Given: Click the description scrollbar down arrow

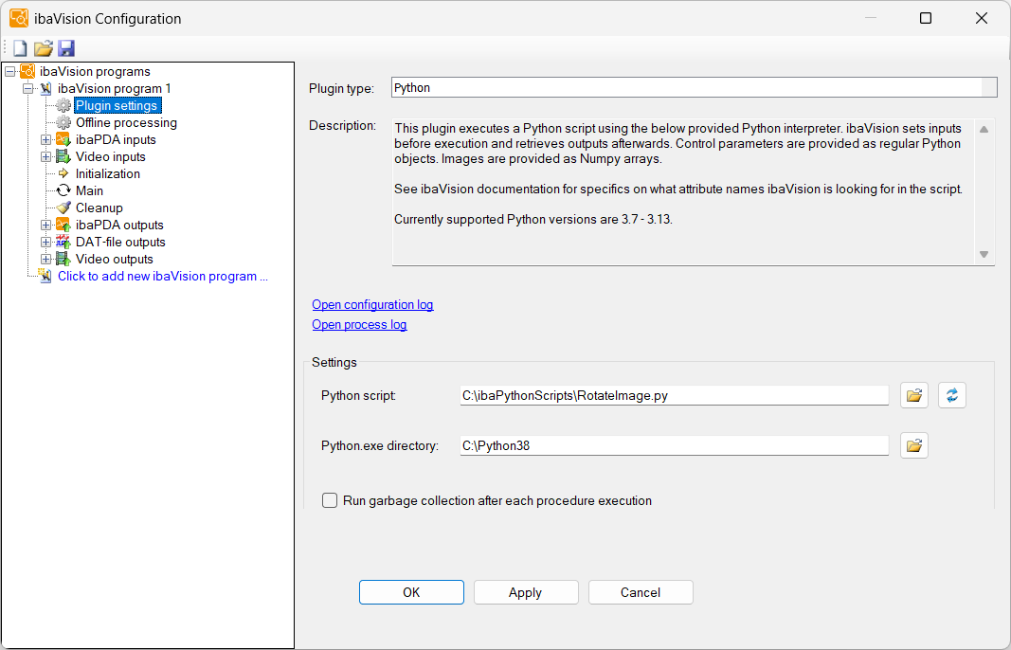Looking at the screenshot, I should (x=984, y=255).
